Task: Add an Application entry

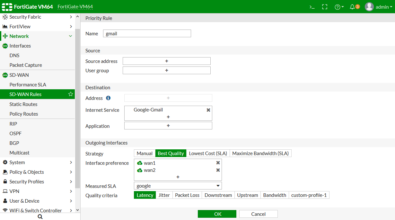Action: pyautogui.click(x=168, y=126)
